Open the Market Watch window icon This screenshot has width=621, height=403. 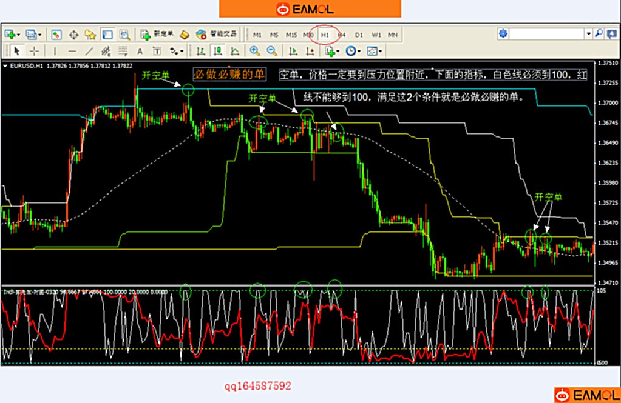[x=56, y=35]
